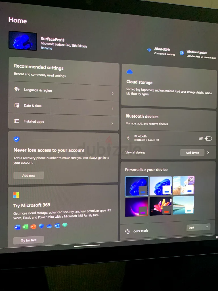Click Never lose access to your account heading

[49, 150]
